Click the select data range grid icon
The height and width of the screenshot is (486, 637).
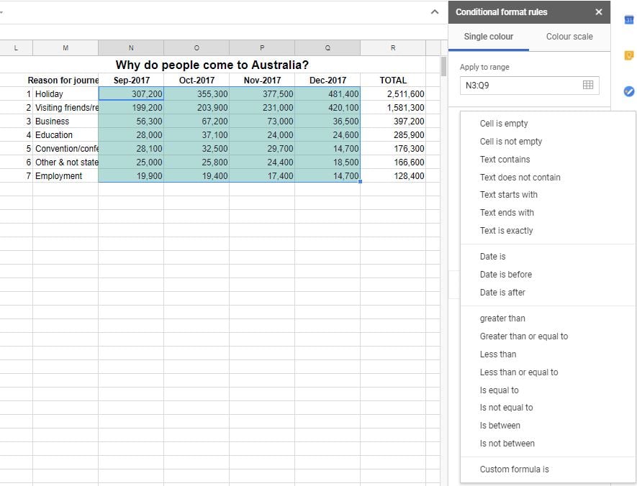pyautogui.click(x=588, y=85)
